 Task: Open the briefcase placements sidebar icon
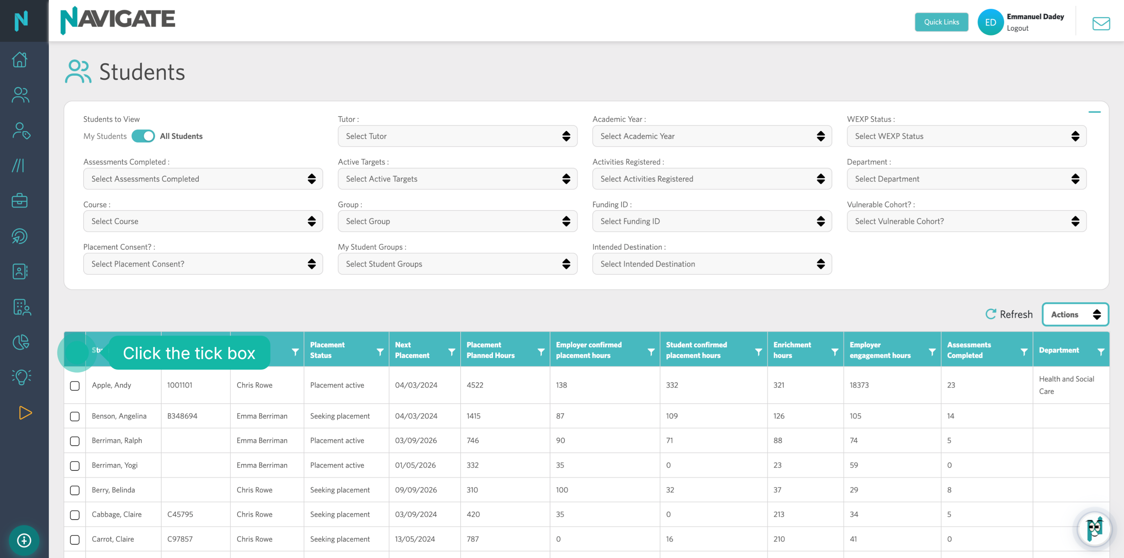pyautogui.click(x=20, y=201)
